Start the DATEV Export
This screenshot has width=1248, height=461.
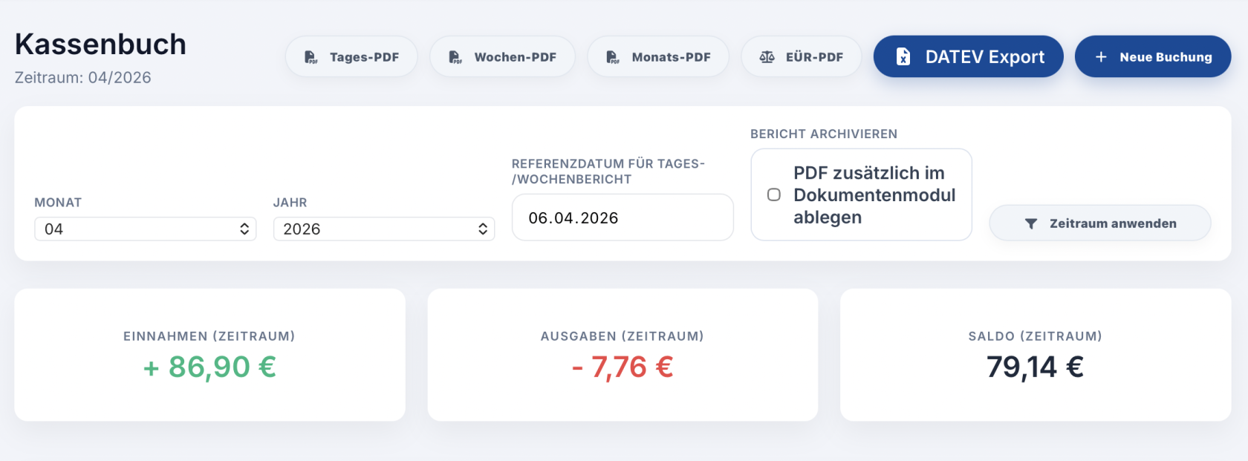tap(969, 56)
